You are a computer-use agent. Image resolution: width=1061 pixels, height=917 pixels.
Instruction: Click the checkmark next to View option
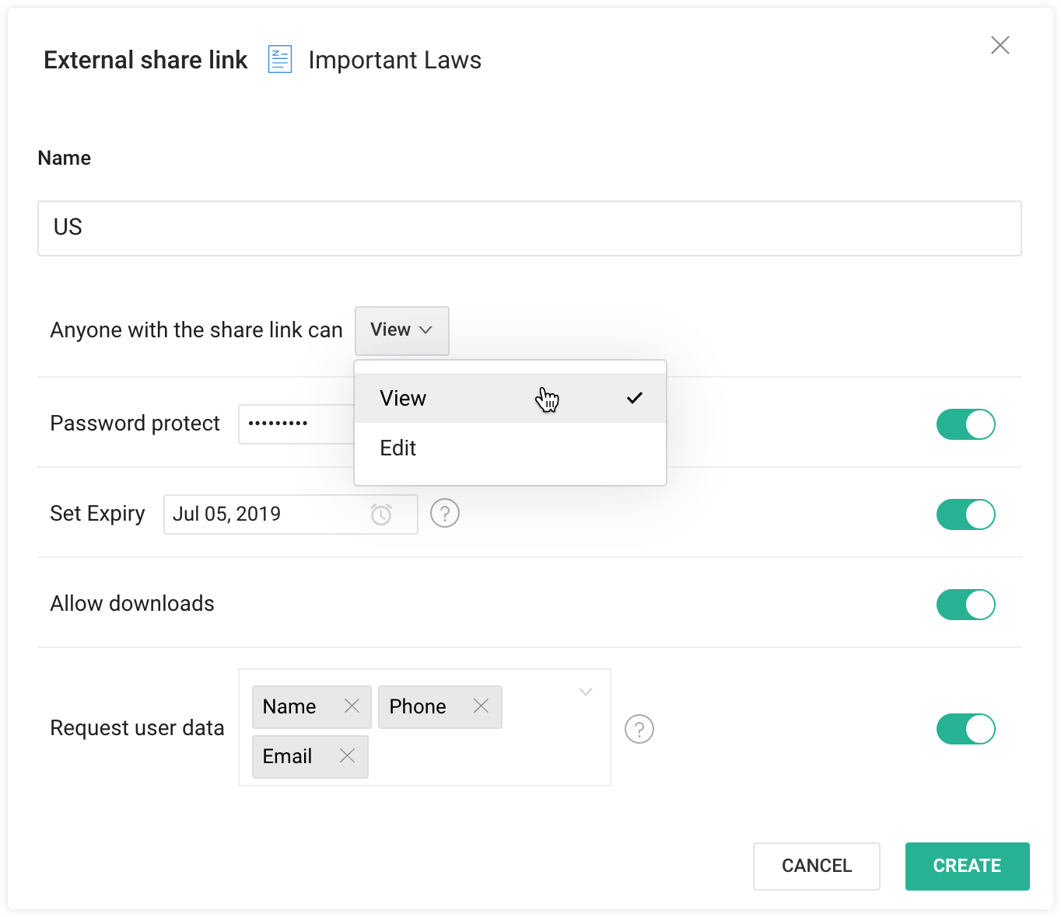(x=635, y=397)
